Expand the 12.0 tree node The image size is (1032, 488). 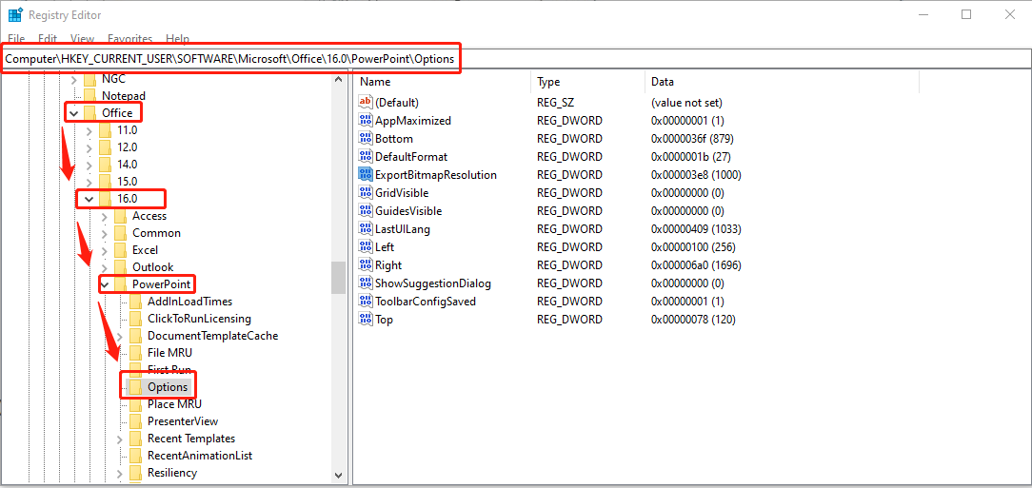[x=89, y=147]
